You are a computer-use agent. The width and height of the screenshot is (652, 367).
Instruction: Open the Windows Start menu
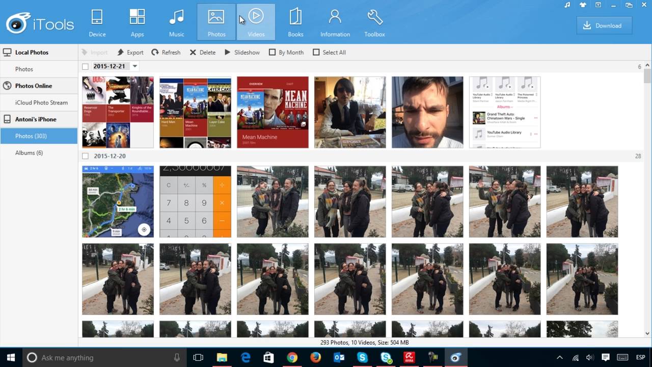point(11,357)
